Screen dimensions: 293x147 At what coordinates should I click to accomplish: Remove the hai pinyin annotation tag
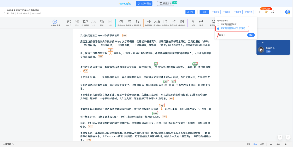click(157, 63)
